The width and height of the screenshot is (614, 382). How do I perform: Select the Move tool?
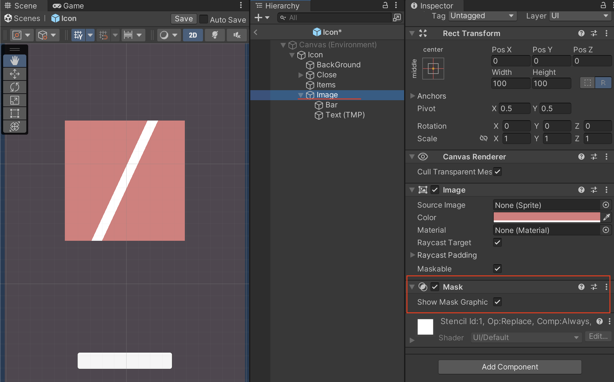[x=14, y=74]
